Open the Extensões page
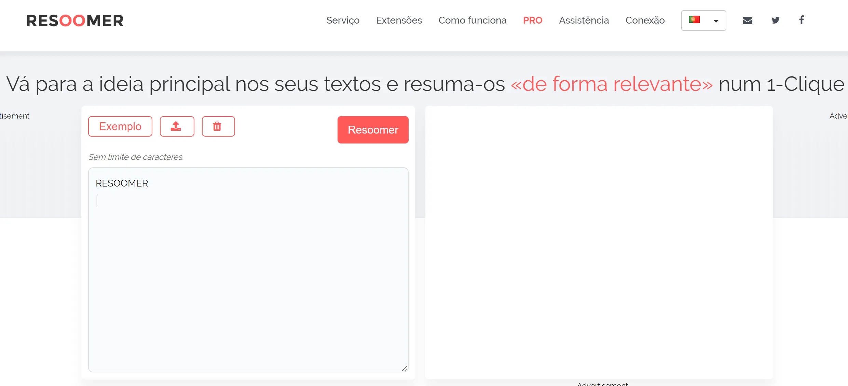The height and width of the screenshot is (386, 848). click(399, 20)
